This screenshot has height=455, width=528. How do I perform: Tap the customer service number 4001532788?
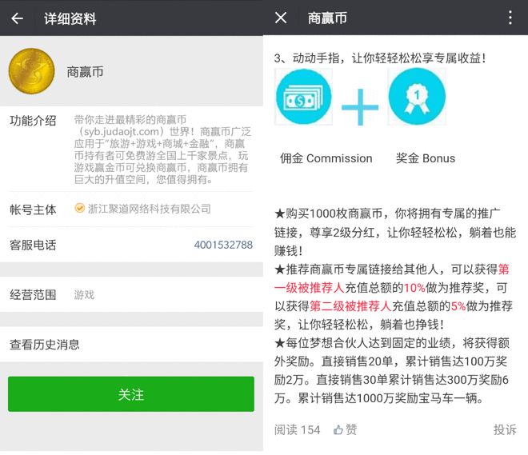223,245
